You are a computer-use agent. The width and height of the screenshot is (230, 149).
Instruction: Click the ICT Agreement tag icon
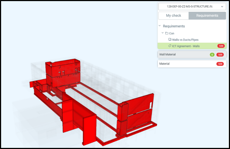tap(170, 46)
